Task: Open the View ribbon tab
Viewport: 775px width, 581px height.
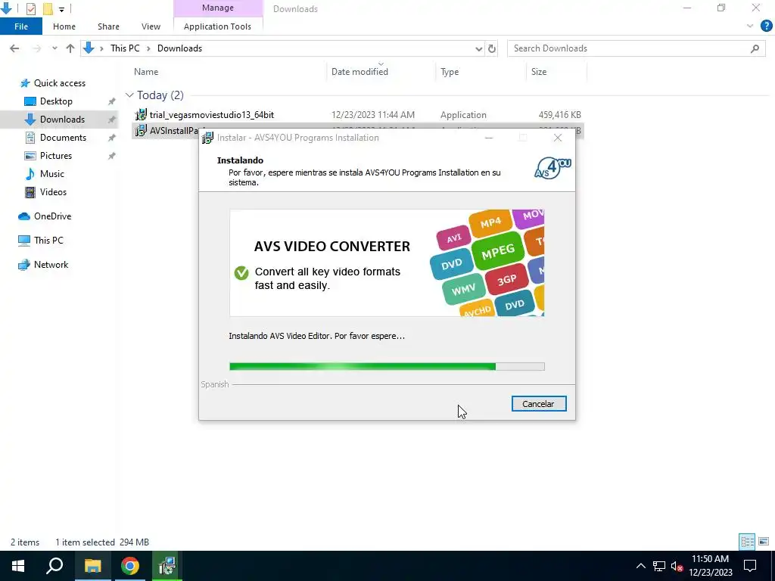Action: coord(151,26)
